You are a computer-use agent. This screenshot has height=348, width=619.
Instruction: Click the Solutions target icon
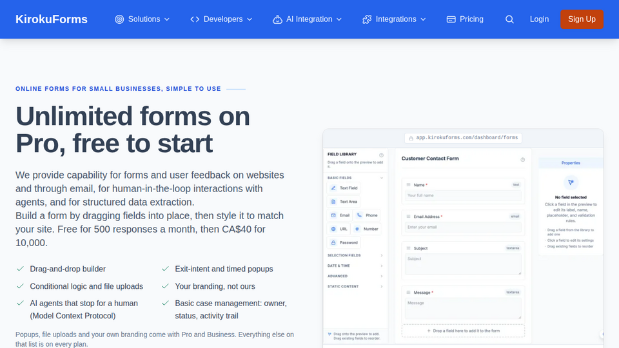click(119, 19)
